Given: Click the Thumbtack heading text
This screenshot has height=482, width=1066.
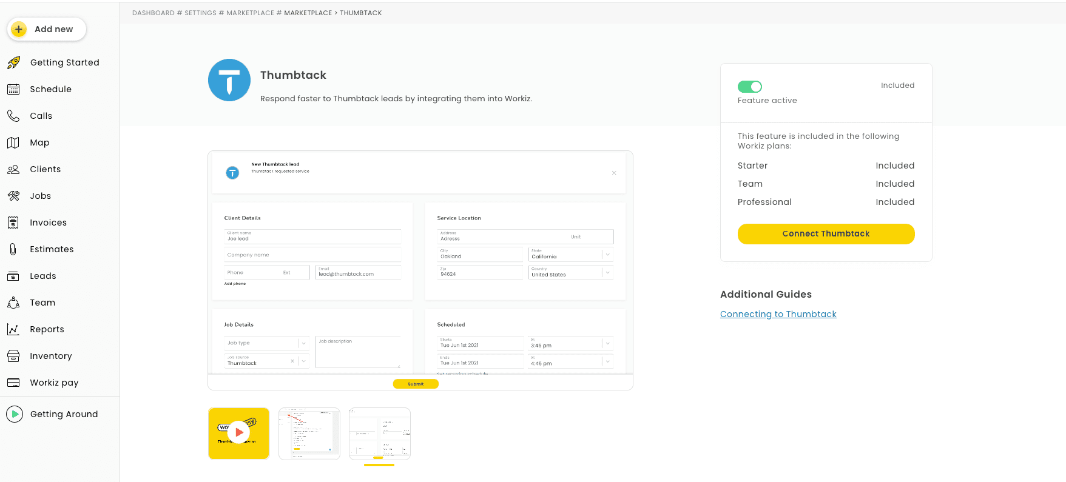Looking at the screenshot, I should tap(293, 75).
